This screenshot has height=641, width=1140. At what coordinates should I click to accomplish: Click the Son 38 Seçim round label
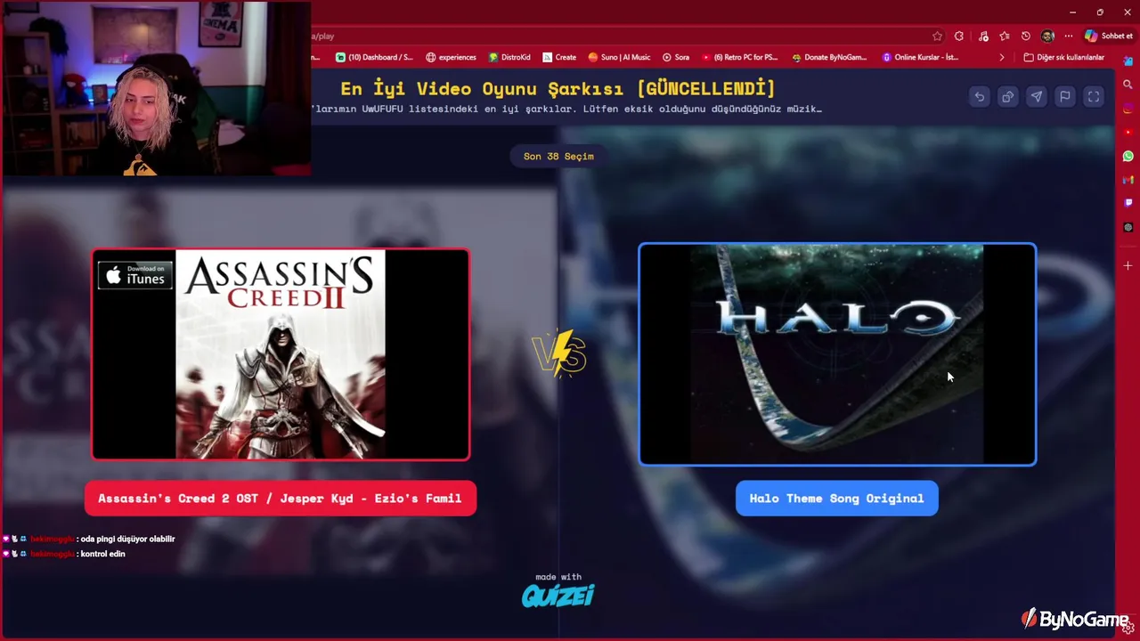tap(558, 156)
